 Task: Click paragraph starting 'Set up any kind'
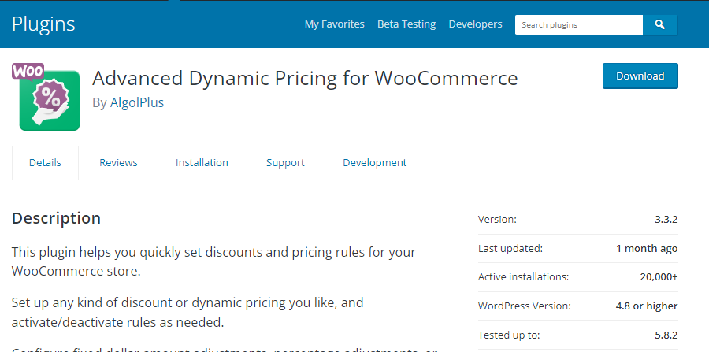(187, 313)
